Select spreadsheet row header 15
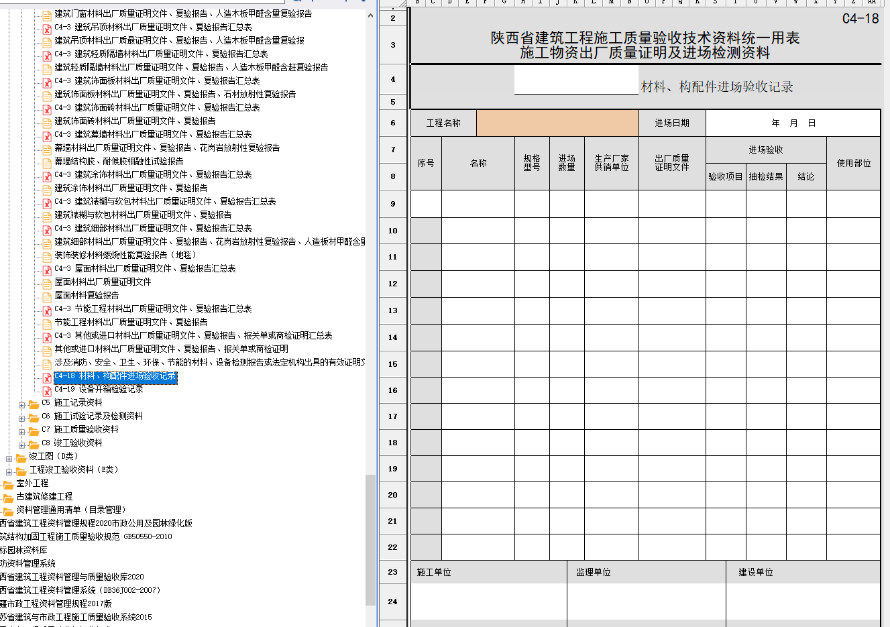This screenshot has height=627, width=890. (393, 364)
